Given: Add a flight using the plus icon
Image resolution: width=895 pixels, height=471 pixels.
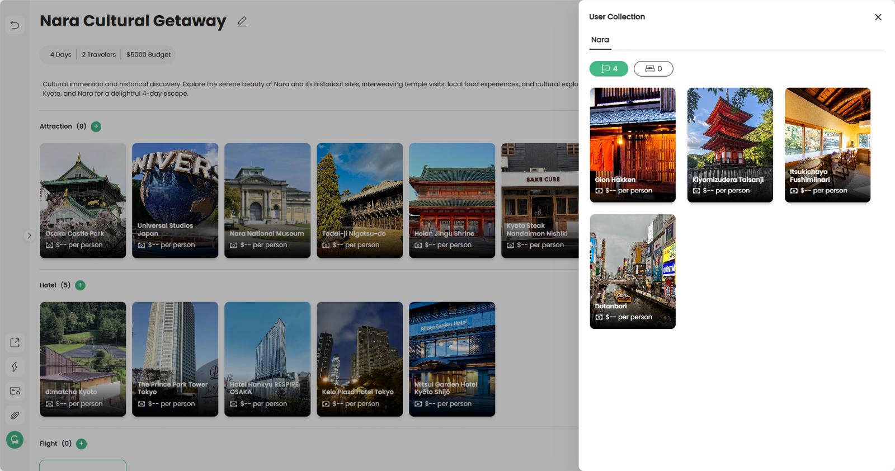Looking at the screenshot, I should [81, 444].
